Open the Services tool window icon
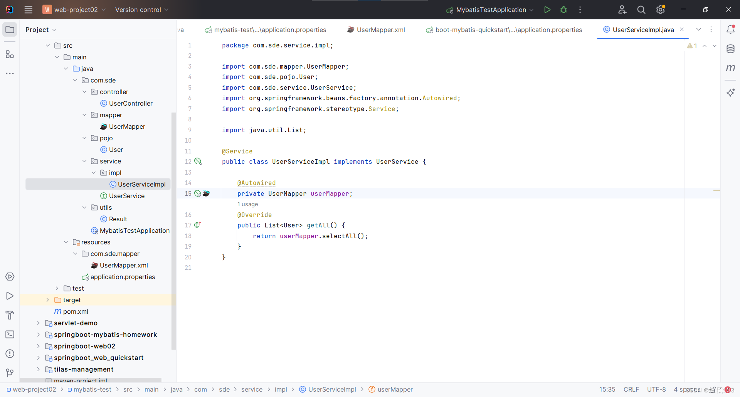 tap(10, 277)
